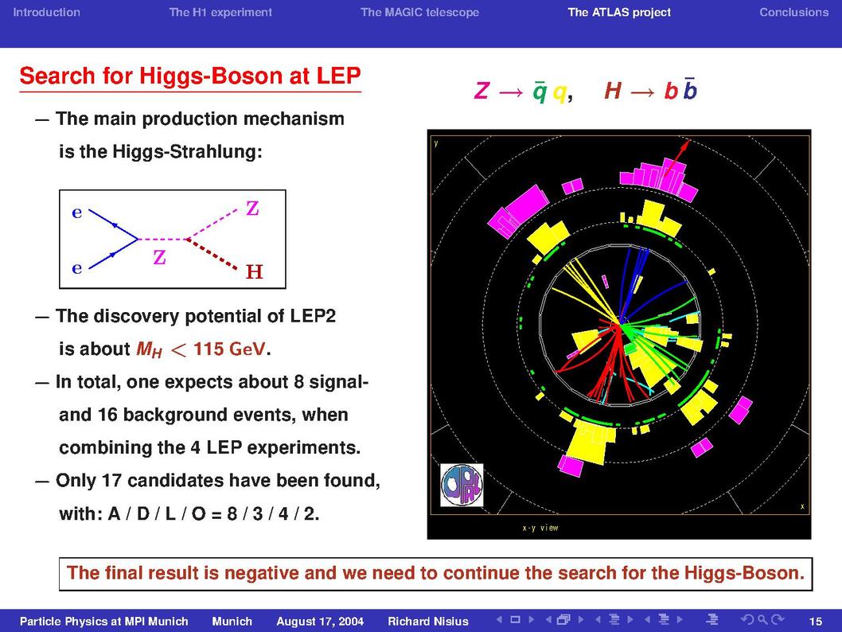Screen dimensions: 842x632
Task: Open the Conclusions section
Action: [794, 13]
